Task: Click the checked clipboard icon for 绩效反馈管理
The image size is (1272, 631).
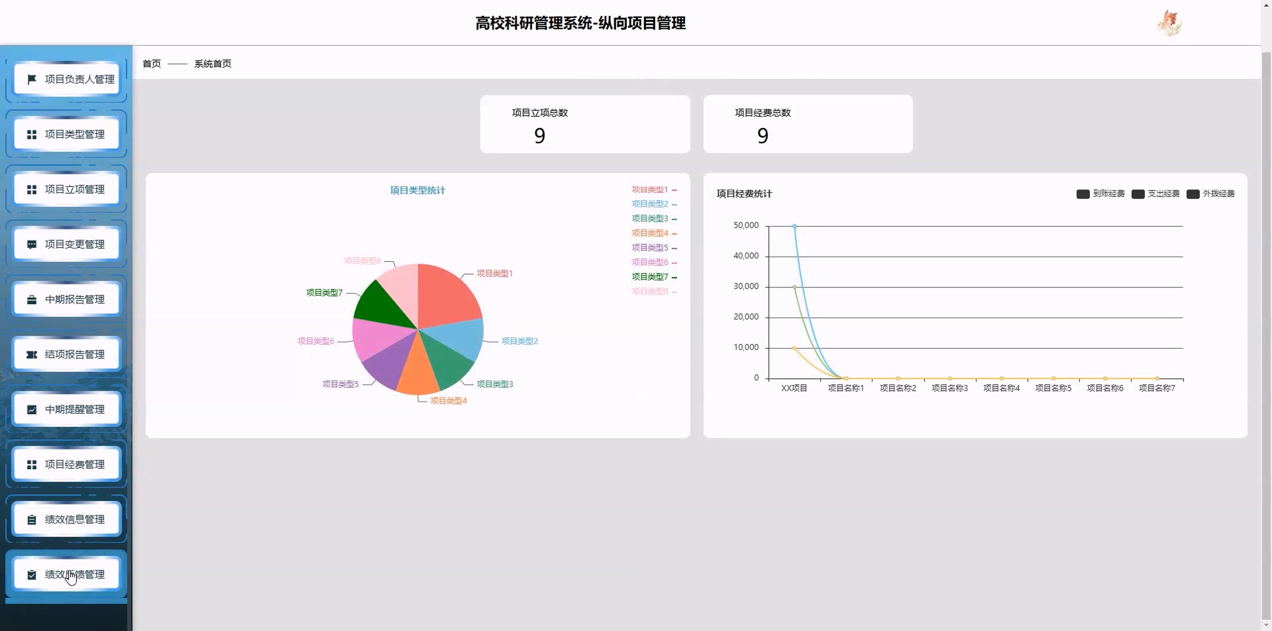Action: coord(31,575)
